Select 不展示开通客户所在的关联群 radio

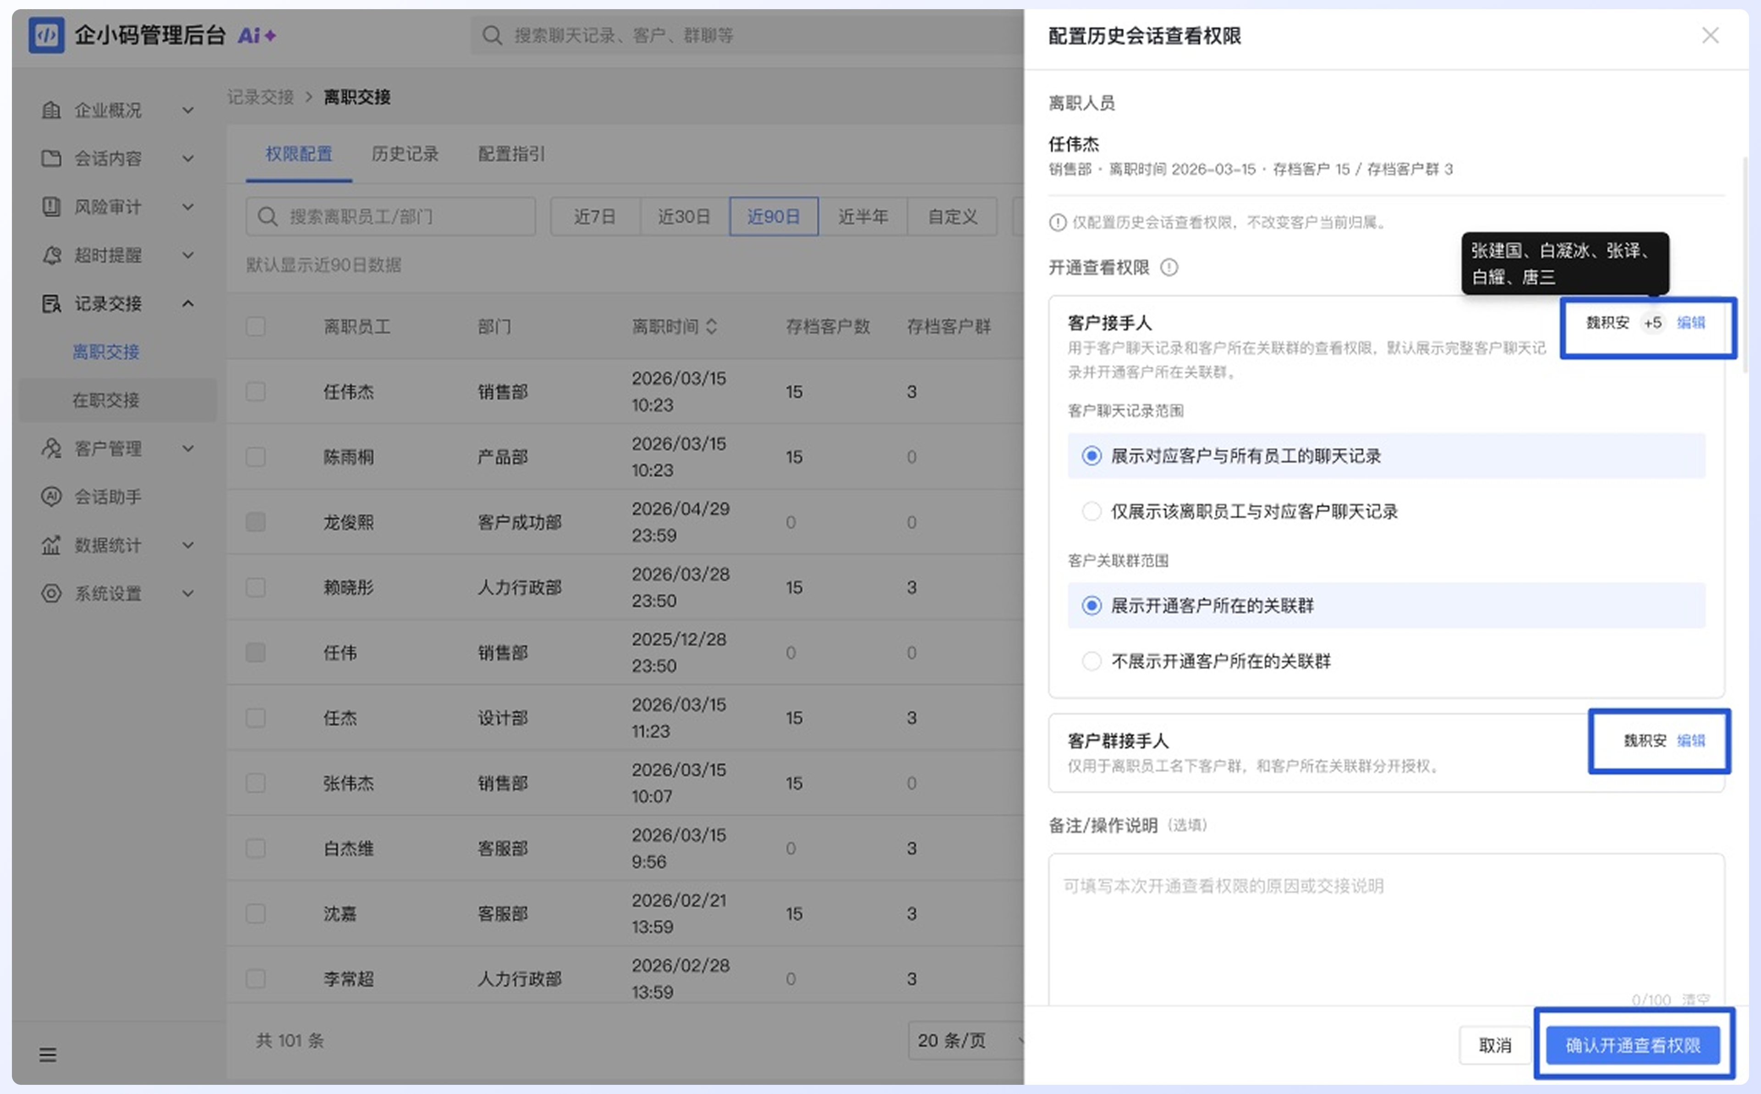pos(1092,661)
